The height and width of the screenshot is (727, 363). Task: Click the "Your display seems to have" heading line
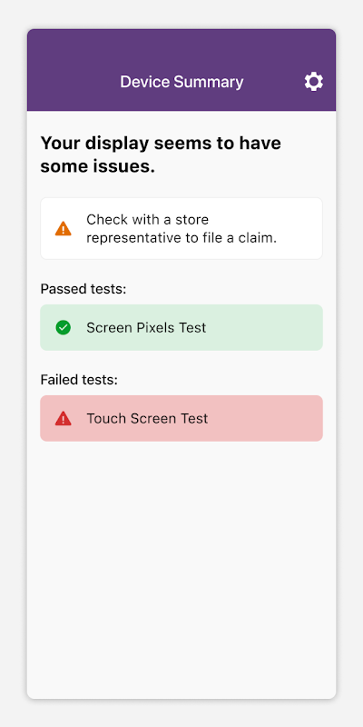tap(161, 143)
